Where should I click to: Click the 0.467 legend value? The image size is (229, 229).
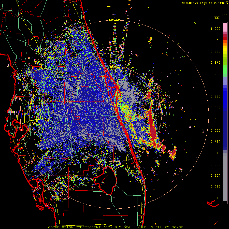(216, 141)
